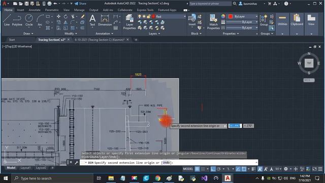Click Windows Type here to search box
325x183 pixels.
(52, 178)
